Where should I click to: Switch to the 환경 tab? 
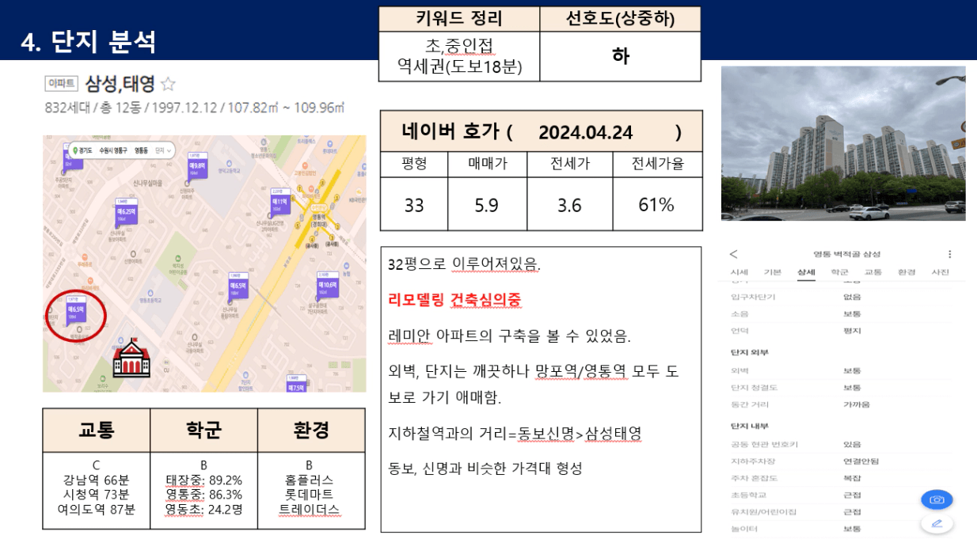(x=907, y=272)
